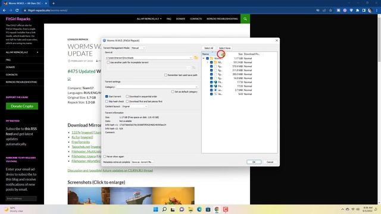This screenshot has height=214, width=381.
Task: Close the Worms W.M.D browser tab
Action: 46,4
